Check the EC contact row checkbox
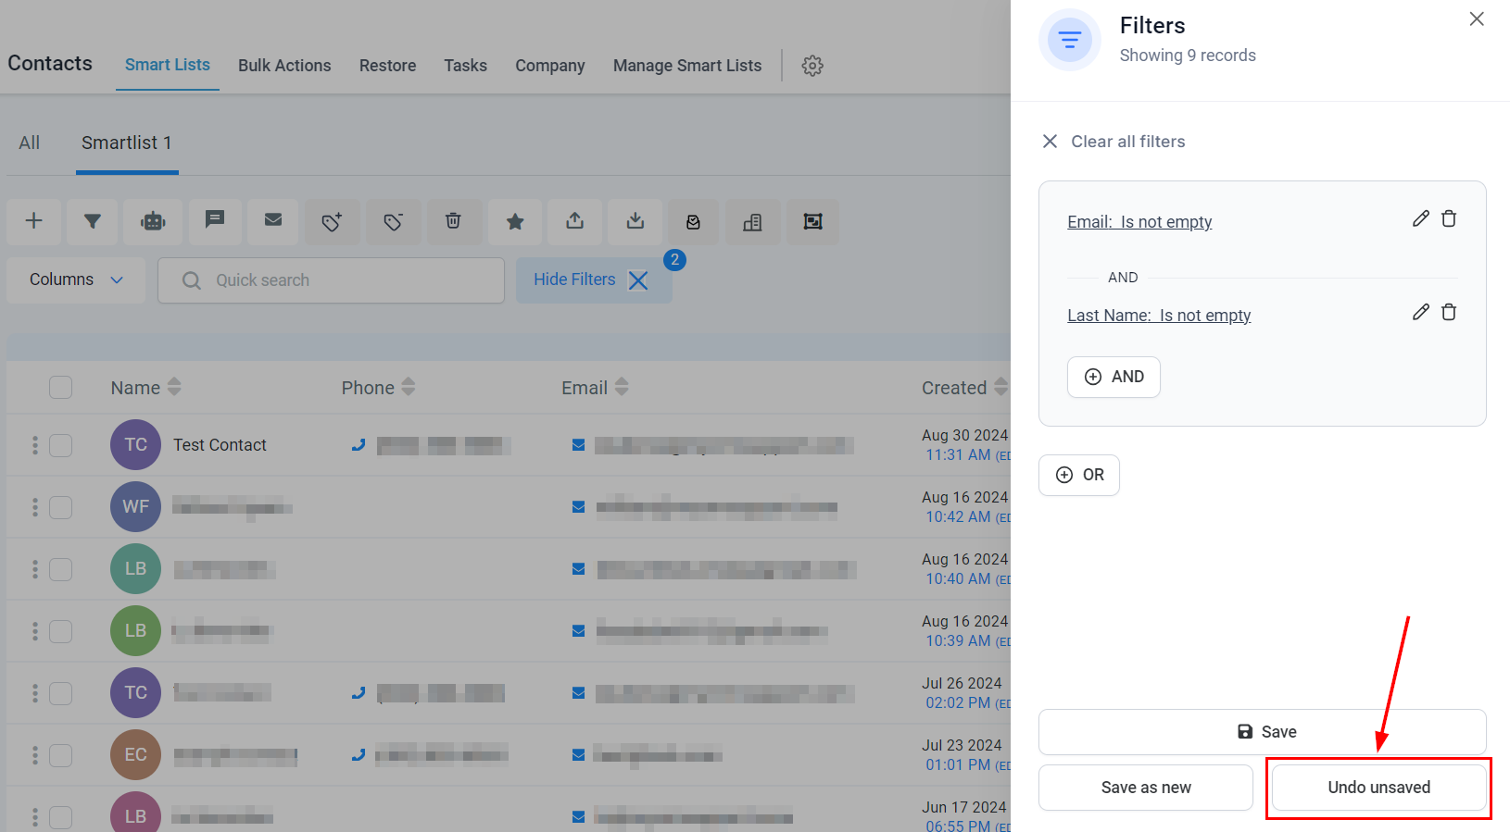 [61, 755]
